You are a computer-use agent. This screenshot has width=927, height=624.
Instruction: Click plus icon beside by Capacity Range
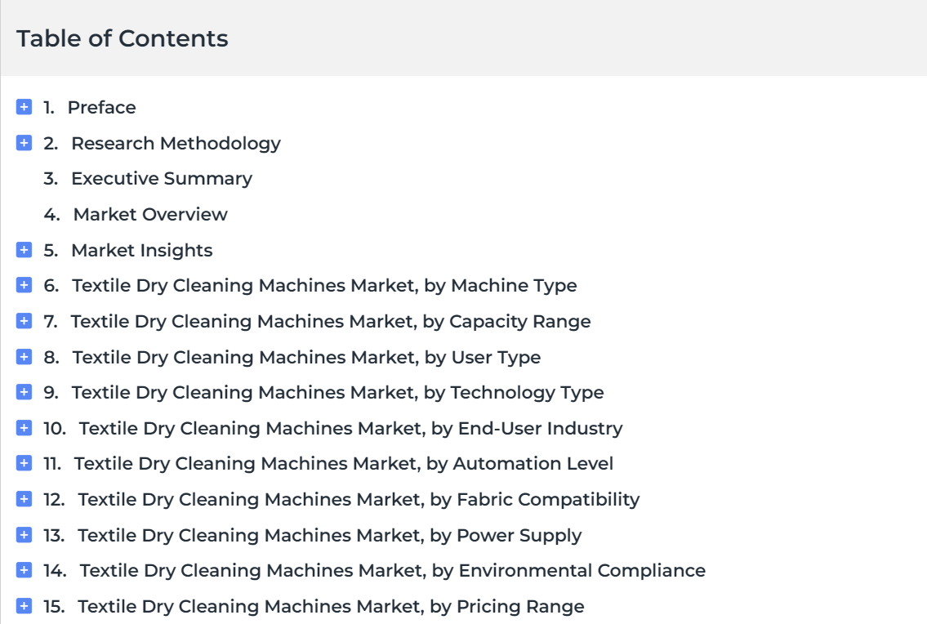click(x=24, y=321)
